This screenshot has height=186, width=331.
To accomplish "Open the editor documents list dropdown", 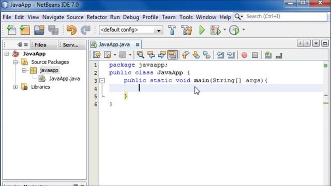I will click(316, 43).
